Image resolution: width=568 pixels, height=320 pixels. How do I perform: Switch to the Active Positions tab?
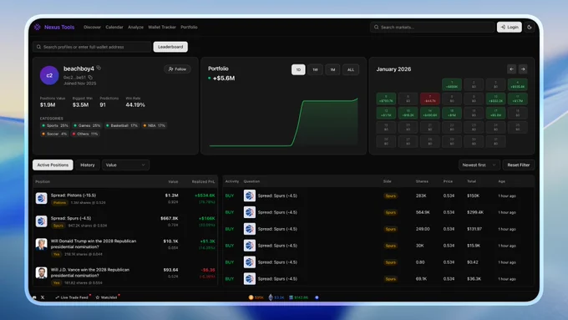click(53, 165)
